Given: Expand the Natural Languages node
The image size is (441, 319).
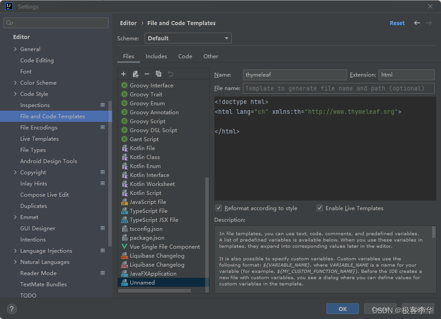Looking at the screenshot, I should click(x=15, y=262).
